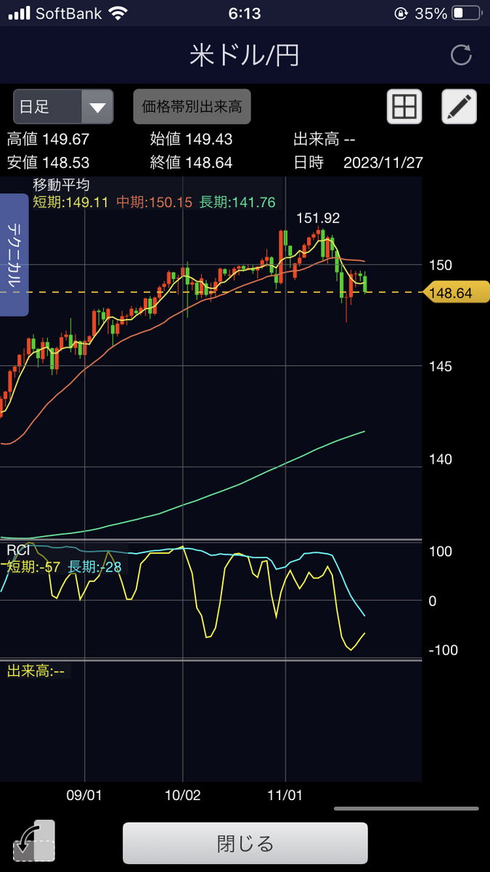Tap the 高値 149.67 readout
The height and width of the screenshot is (872, 490).
[x=48, y=140]
